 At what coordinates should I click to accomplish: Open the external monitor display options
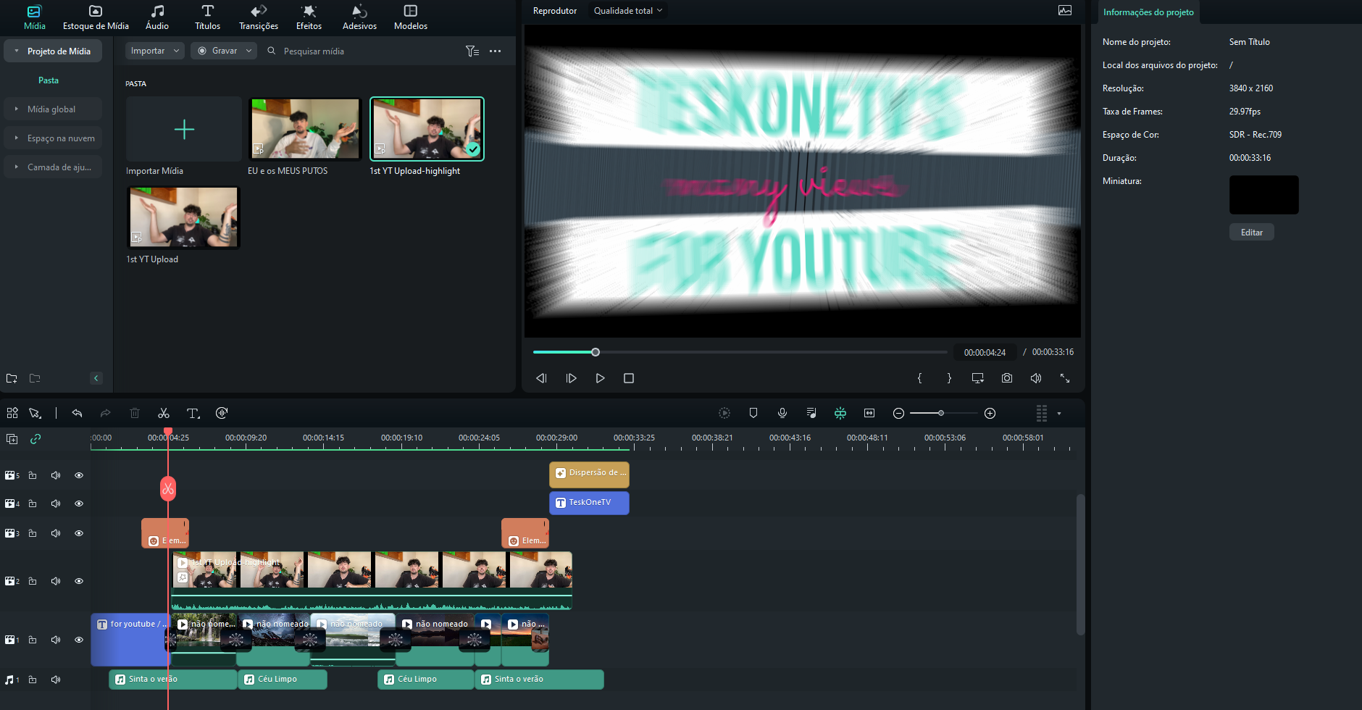click(978, 378)
